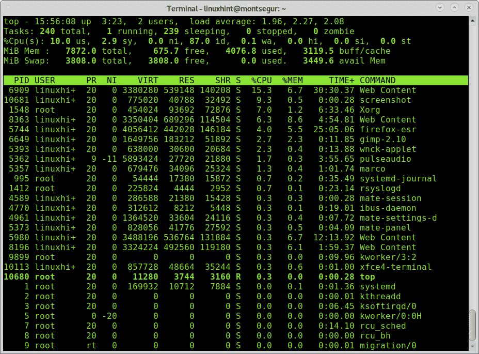Click the window title 'Terminal - linuxhint@montsegur'
Screen dimensions: 479x354
point(226,9)
